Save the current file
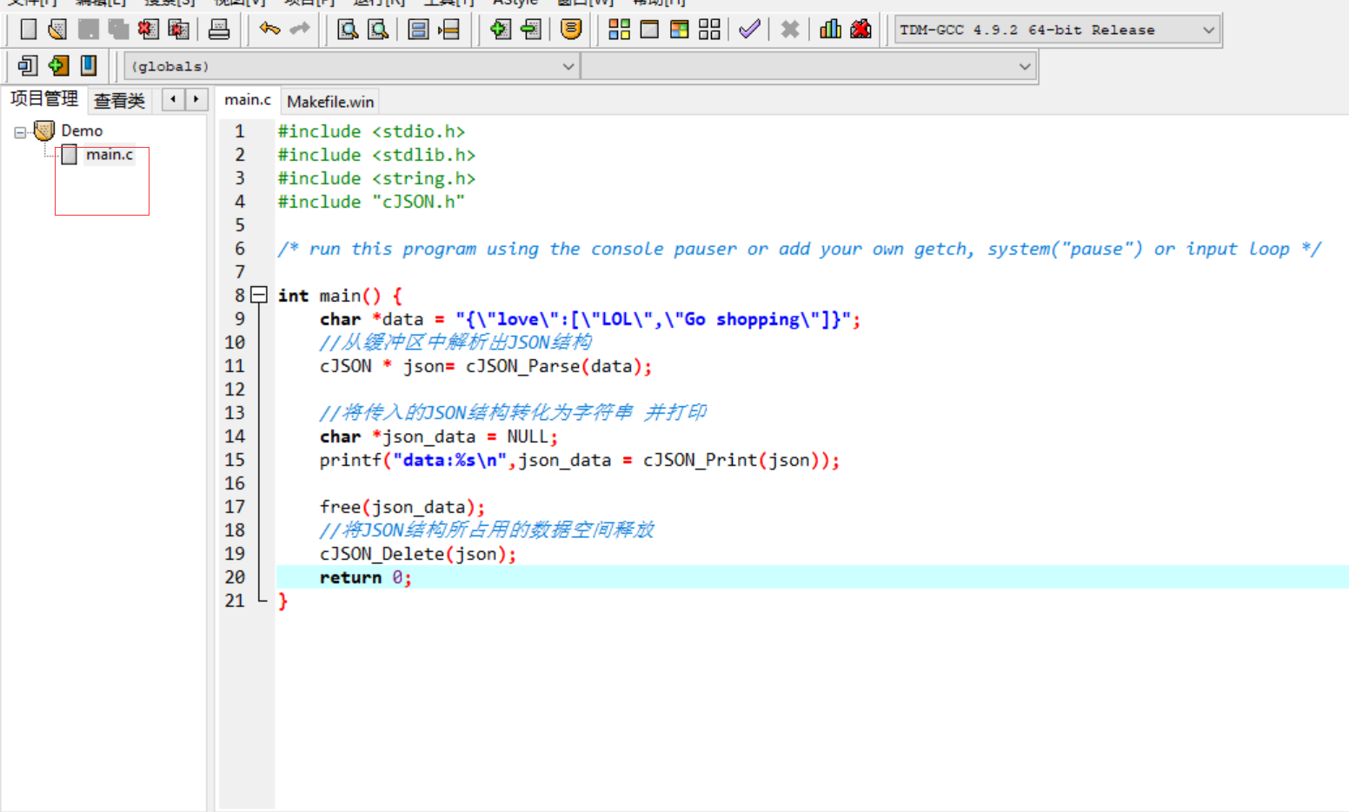The height and width of the screenshot is (812, 1349). [87, 29]
